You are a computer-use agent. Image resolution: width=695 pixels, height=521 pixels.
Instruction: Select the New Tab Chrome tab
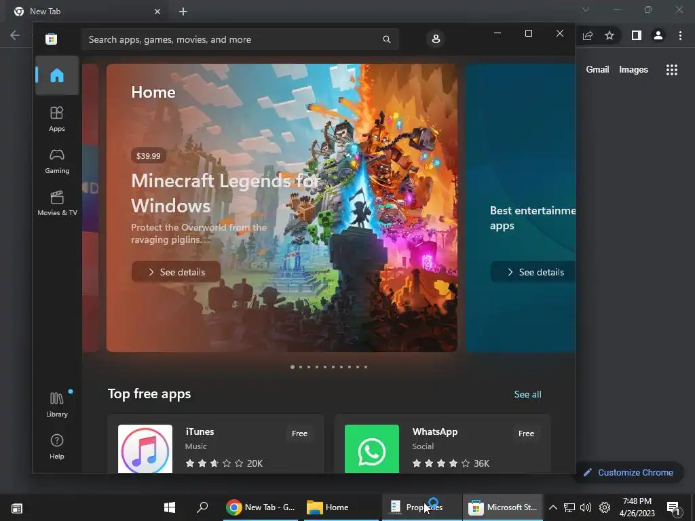(x=84, y=12)
